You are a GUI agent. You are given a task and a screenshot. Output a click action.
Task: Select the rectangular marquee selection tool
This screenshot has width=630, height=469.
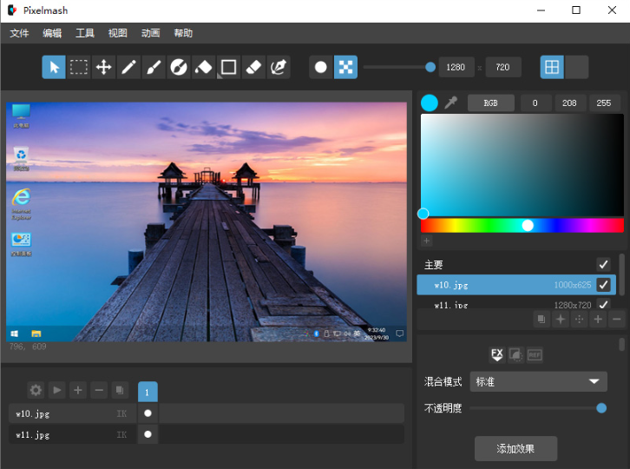pos(79,67)
